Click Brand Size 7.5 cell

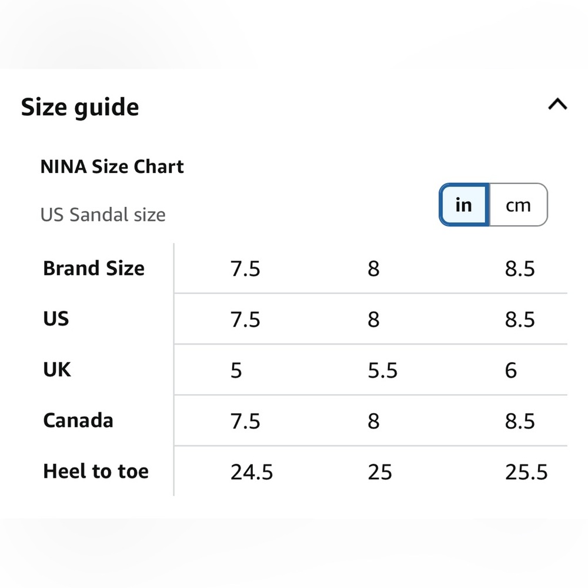click(245, 269)
